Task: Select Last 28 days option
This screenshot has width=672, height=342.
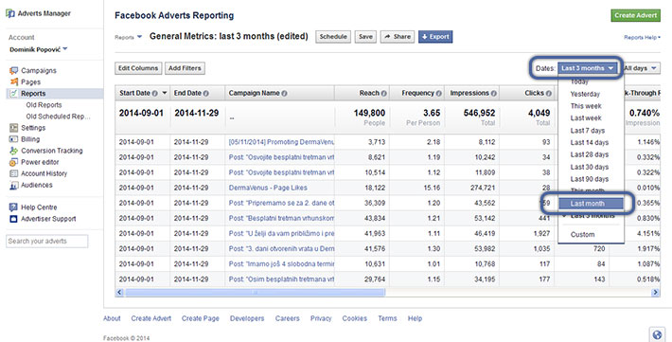Action: pyautogui.click(x=591, y=154)
